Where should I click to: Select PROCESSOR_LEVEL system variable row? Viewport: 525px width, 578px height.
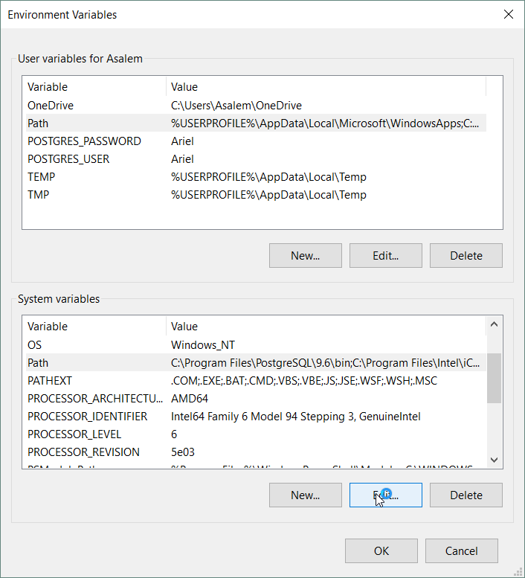[73, 434]
